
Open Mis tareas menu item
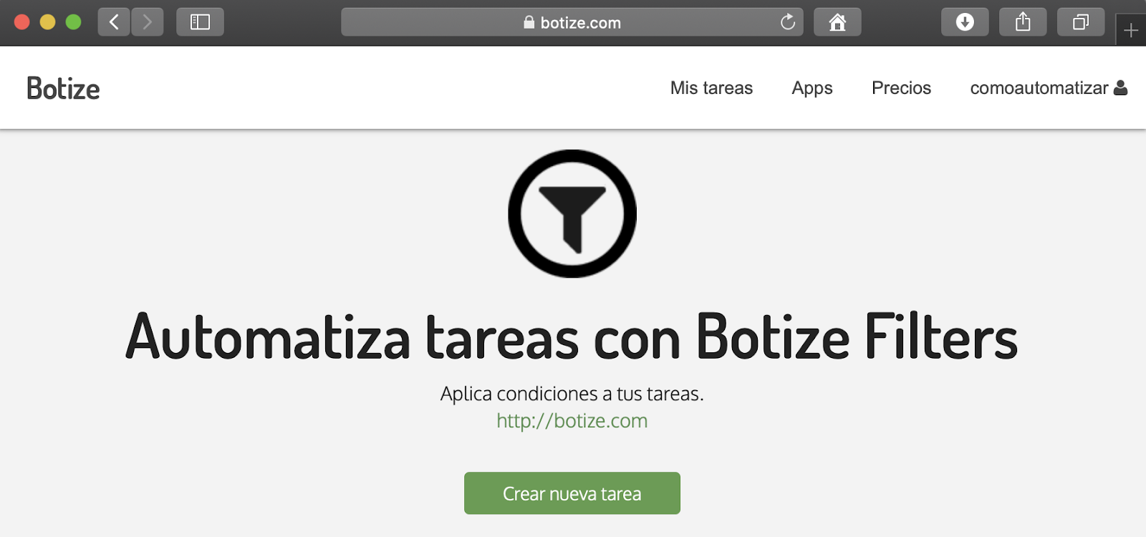tap(711, 88)
